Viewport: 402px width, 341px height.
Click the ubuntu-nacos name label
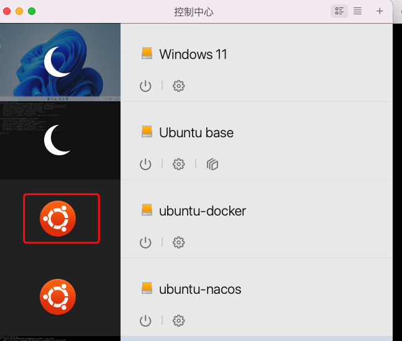click(x=200, y=289)
